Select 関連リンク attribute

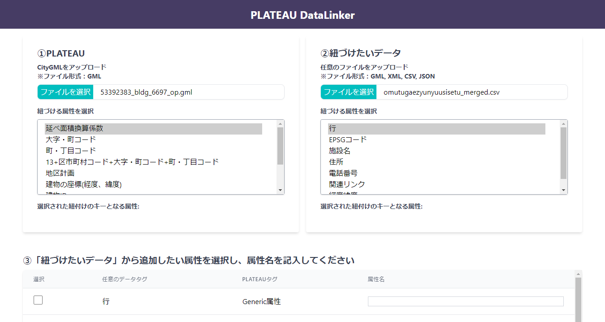(436, 184)
